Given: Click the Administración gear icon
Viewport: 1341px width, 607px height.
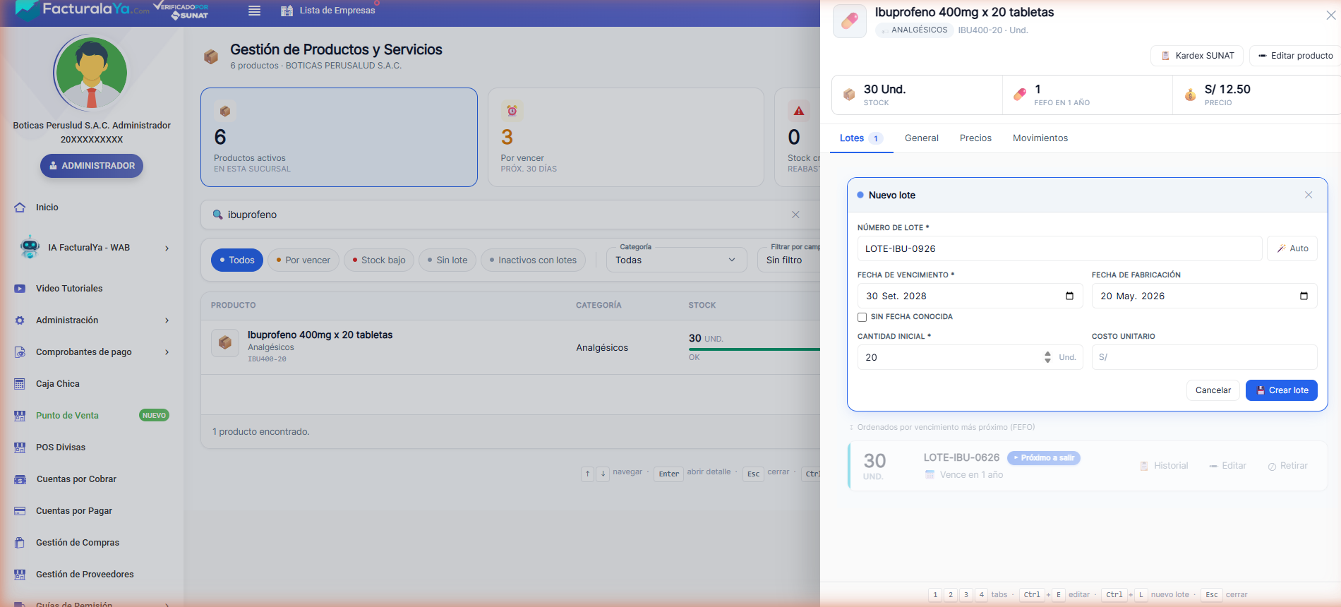Looking at the screenshot, I should [20, 320].
